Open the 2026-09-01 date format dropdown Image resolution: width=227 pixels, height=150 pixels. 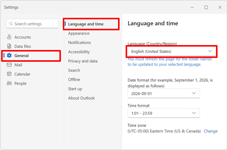click(163, 93)
